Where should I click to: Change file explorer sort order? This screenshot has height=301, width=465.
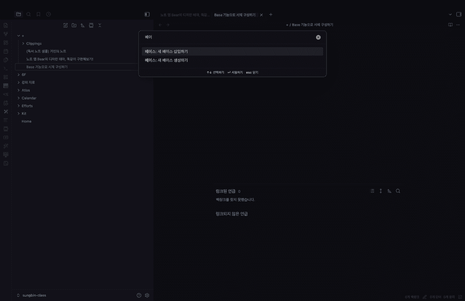83,25
